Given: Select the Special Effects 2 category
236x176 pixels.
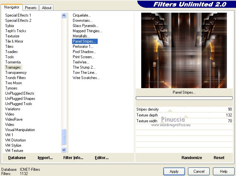Looking at the screenshot, I should point(18,20).
